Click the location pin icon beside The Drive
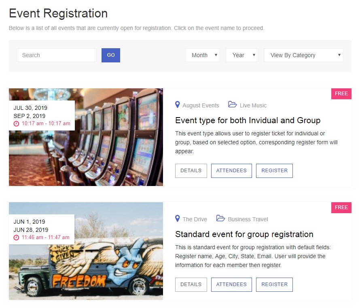This screenshot has width=360, height=308. (x=177, y=218)
